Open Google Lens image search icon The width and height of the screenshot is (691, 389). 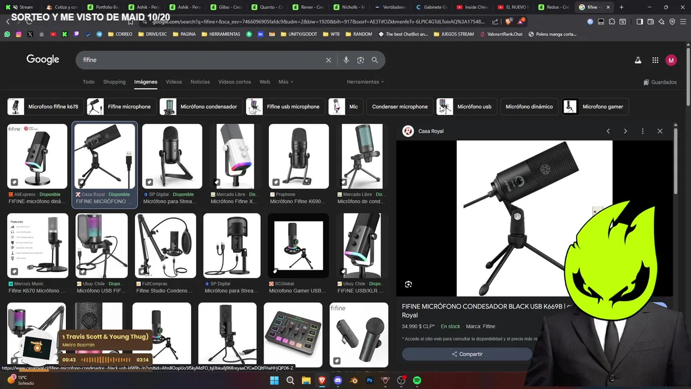click(x=361, y=60)
